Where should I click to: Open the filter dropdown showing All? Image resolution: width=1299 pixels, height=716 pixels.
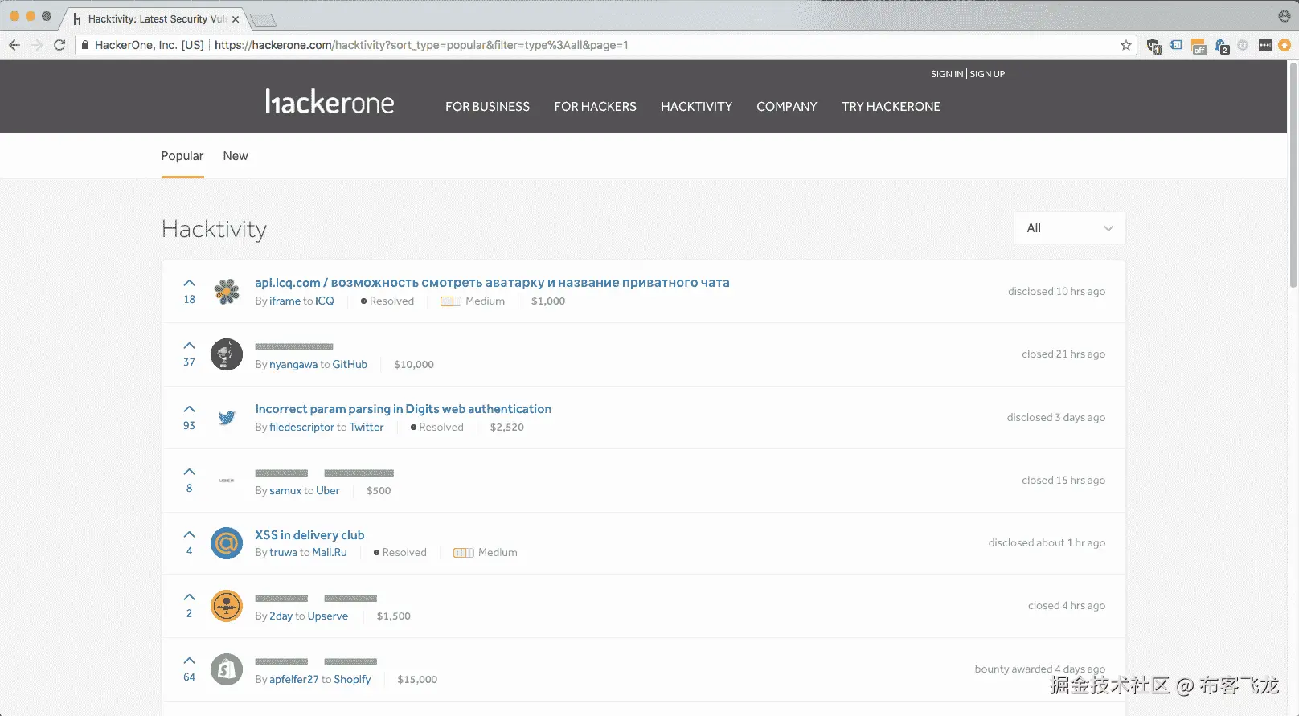pos(1070,228)
